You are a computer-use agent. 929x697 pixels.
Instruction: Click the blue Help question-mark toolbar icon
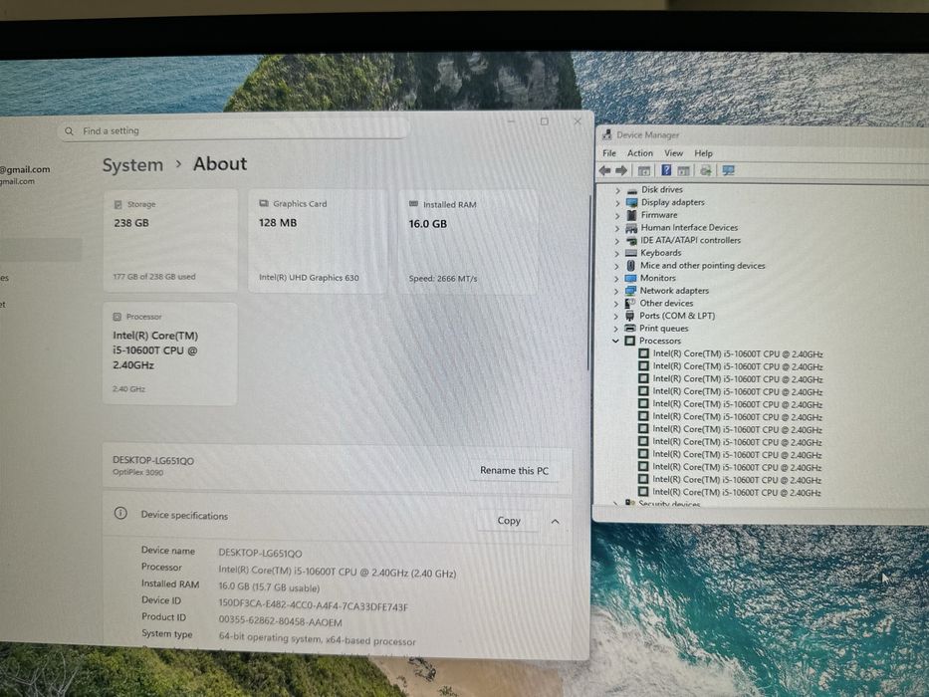666,170
